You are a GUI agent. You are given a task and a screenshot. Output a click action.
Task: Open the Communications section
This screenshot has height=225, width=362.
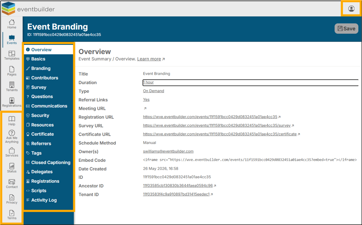[49, 106]
